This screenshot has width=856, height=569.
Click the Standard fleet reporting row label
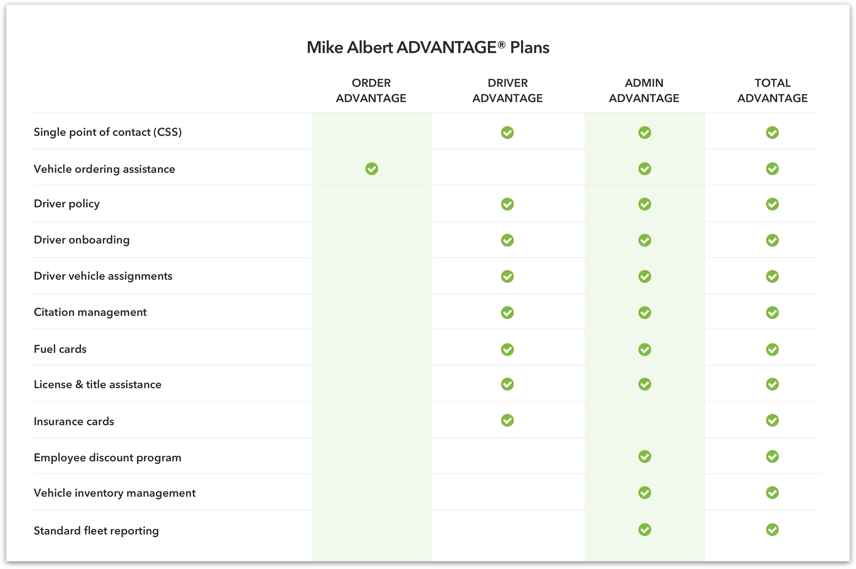tap(96, 530)
